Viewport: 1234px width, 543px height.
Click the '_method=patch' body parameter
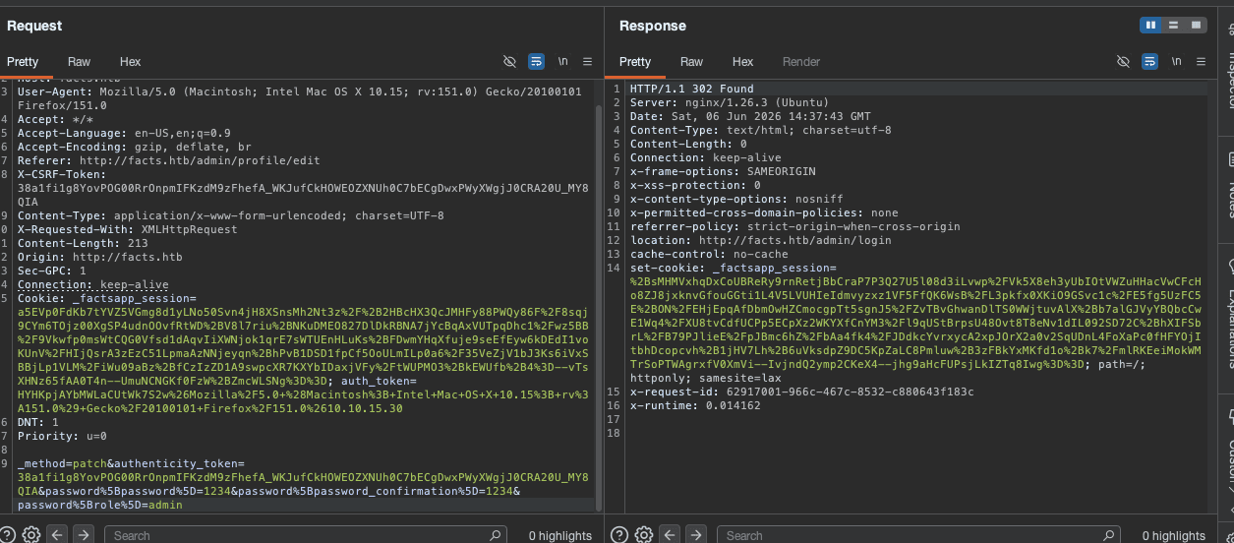pos(60,463)
